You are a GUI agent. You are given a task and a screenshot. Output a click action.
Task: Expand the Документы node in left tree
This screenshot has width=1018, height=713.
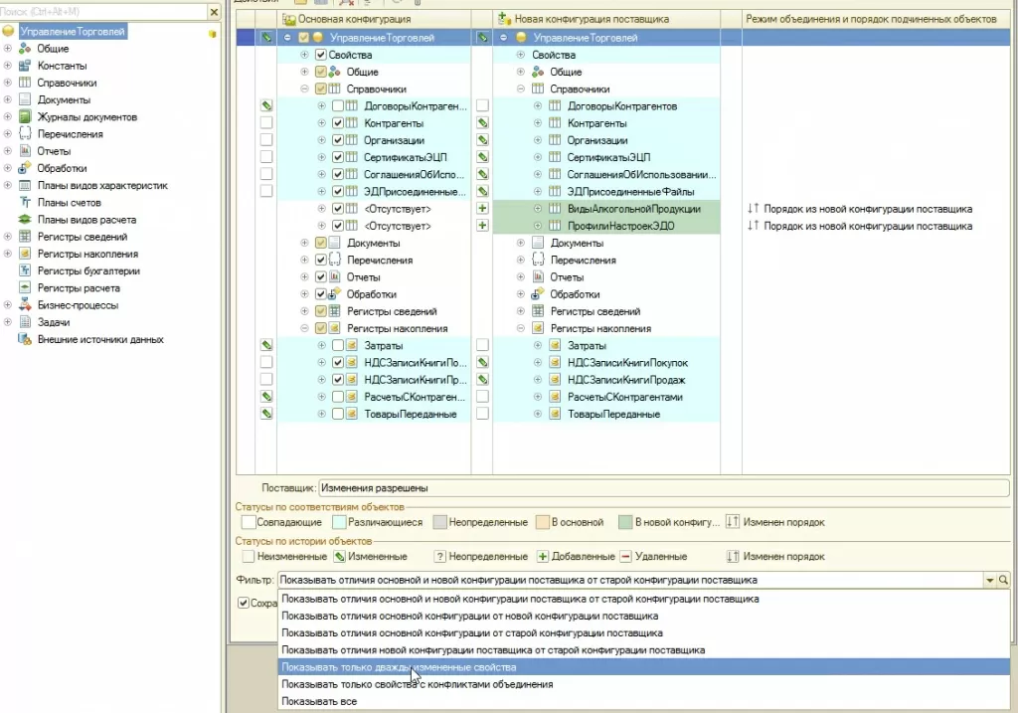tap(8, 99)
